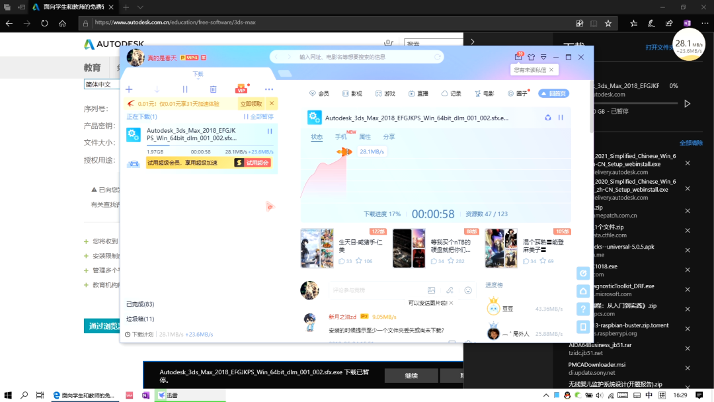
Task: Refresh using icon in Xunlei search bar
Action: 437,57
